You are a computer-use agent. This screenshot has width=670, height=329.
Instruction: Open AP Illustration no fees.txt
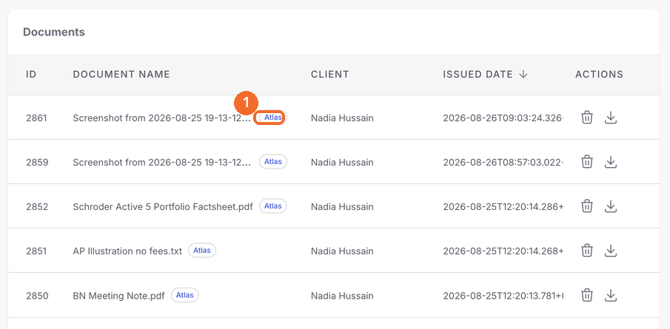point(127,251)
